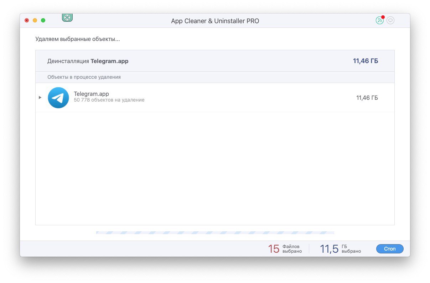The width and height of the screenshot is (430, 283).
Task: Open the news feed icon in title bar
Action: (380, 20)
